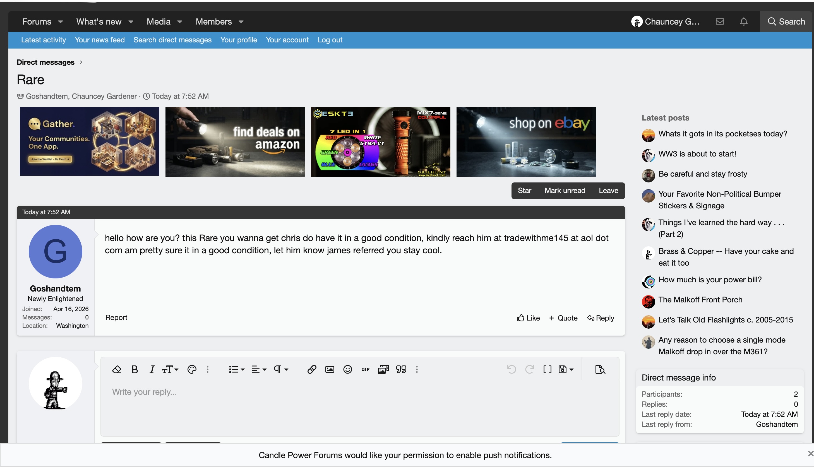The image size is (814, 467).
Task: Open more text options after color palette
Action: pyautogui.click(x=208, y=369)
